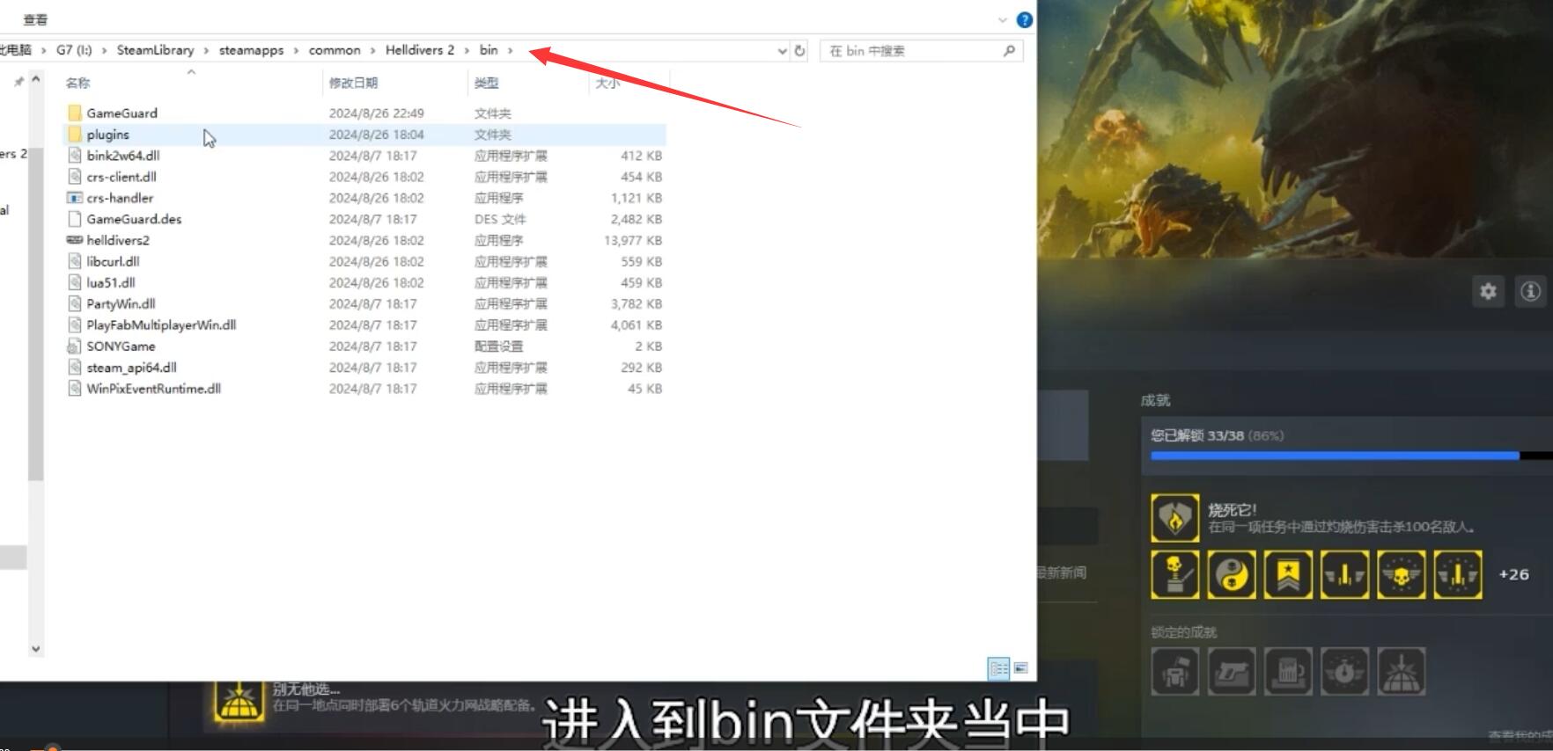Sort by 名称 column header
Screen dimensions: 1553x751
[77, 83]
